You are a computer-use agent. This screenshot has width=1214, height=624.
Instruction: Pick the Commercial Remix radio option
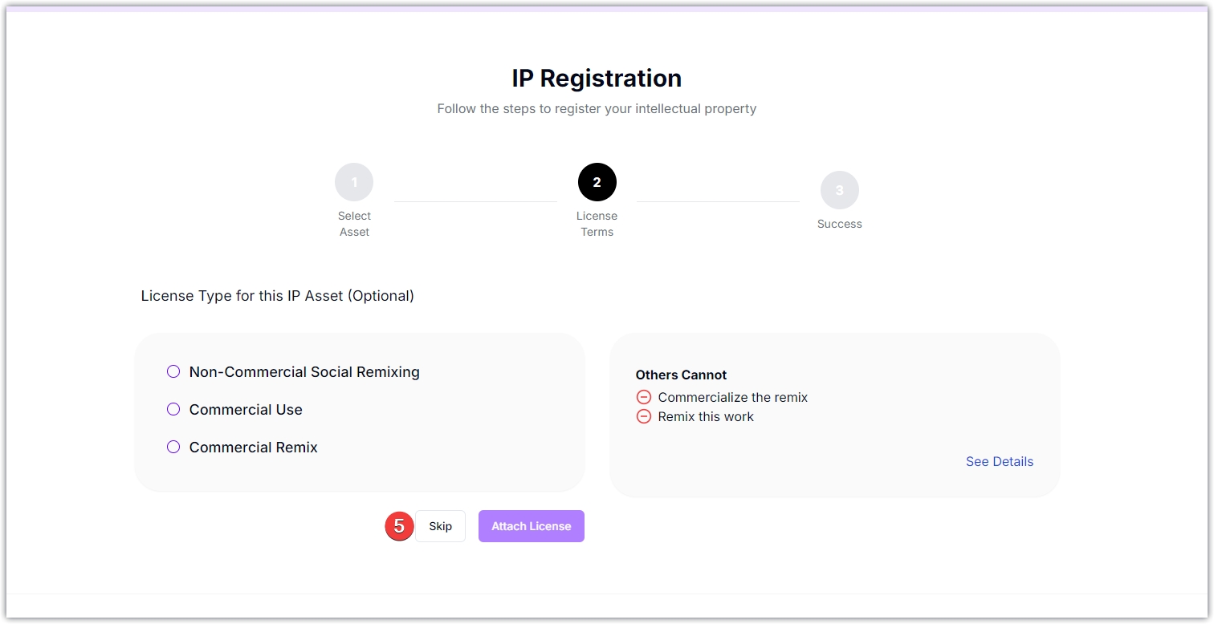pos(173,447)
